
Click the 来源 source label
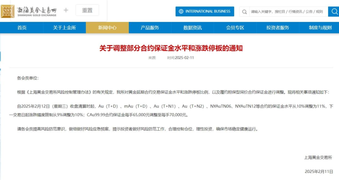(152, 58)
